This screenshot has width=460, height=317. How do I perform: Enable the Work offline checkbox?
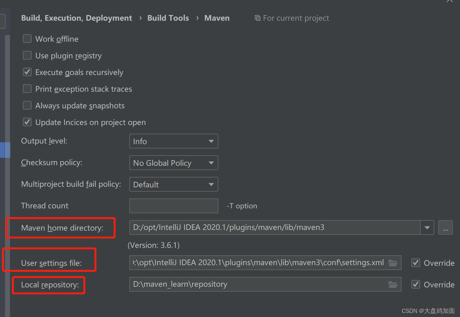pos(27,39)
